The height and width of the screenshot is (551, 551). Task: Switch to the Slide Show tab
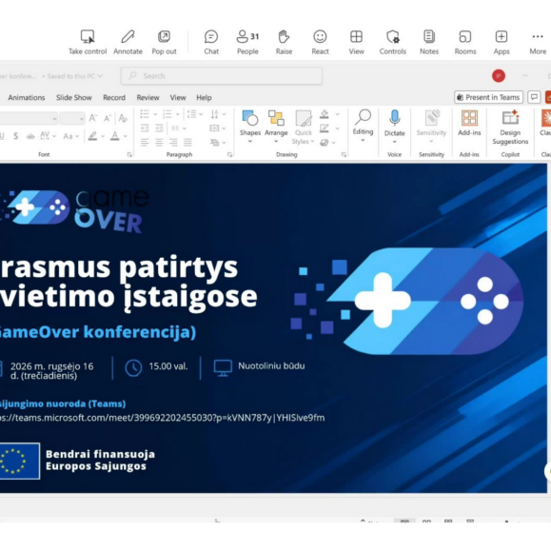pos(74,98)
